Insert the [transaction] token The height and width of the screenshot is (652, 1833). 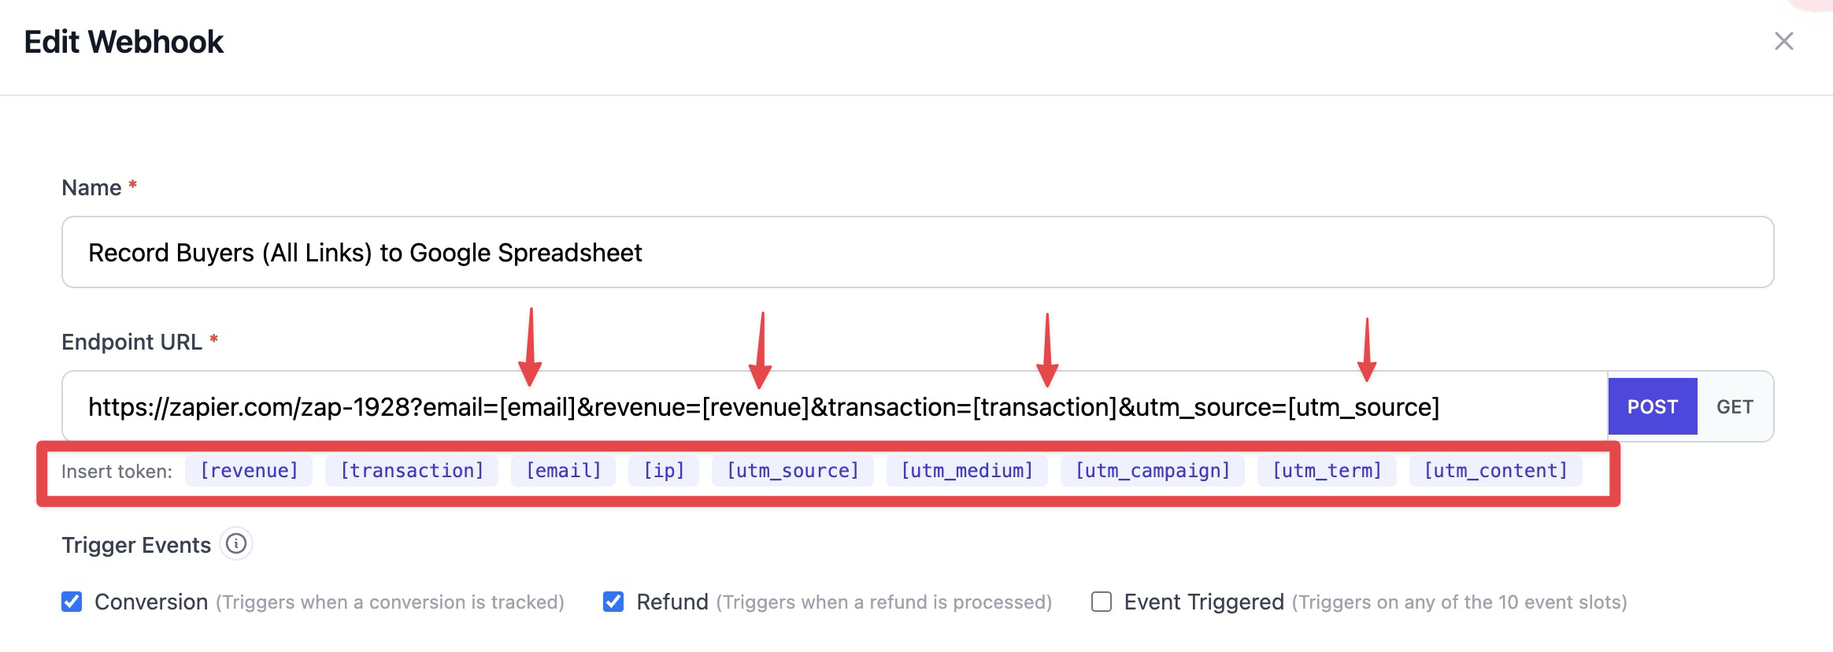(x=412, y=471)
